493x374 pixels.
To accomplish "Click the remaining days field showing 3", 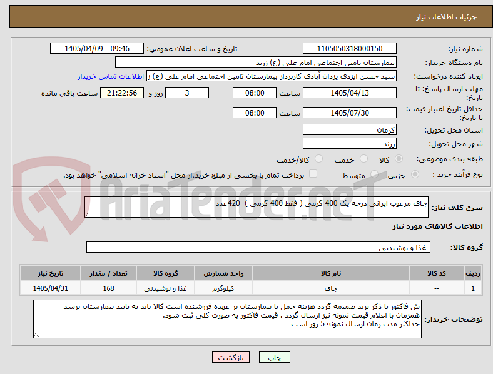I will pos(187,93).
